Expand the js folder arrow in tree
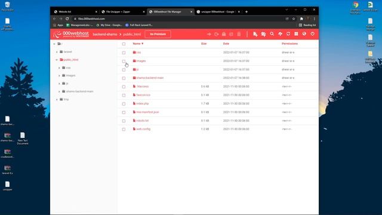The image size is (382, 215). [x=59, y=84]
